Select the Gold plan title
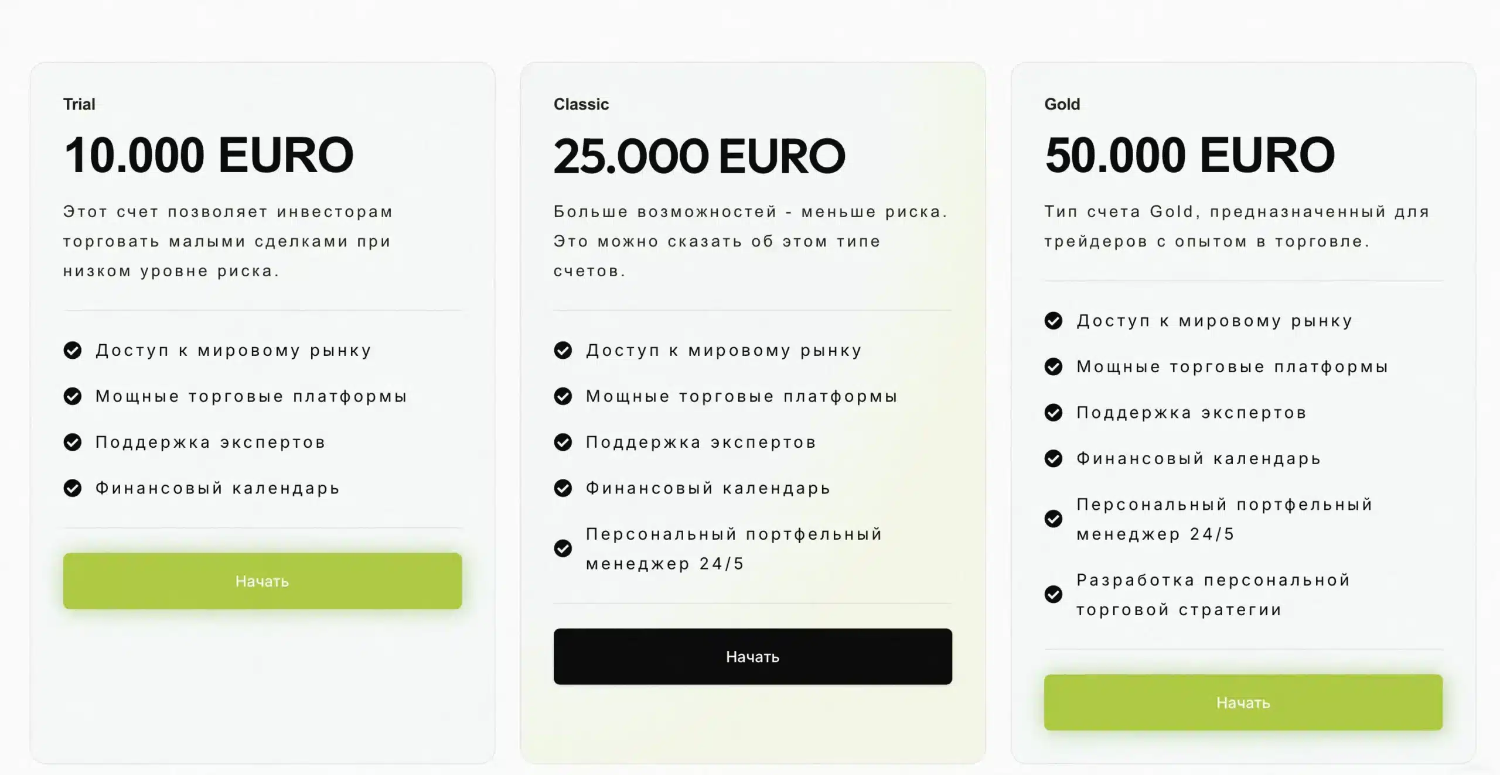1500x775 pixels. point(1062,104)
